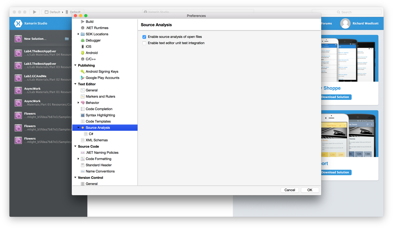
Task: Click the C# braces icon
Action: (x=86, y=134)
